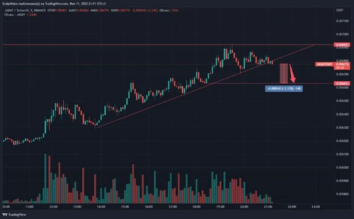354x219 pixels.
Task: Click the МИН 0.006776 low value
Action: pyautogui.click(x=100, y=10)
